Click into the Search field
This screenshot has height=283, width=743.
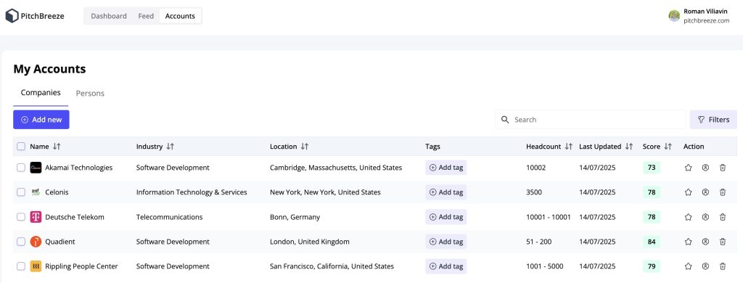591,120
